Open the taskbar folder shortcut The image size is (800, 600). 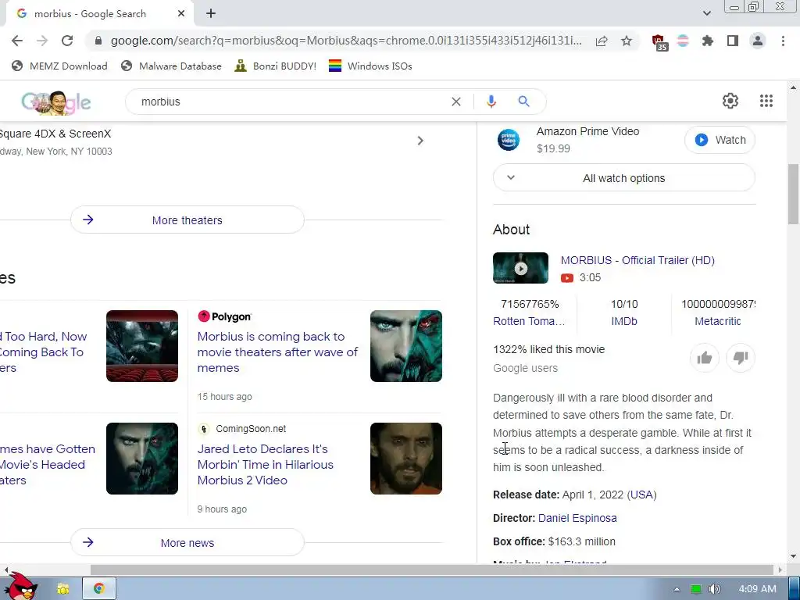63,589
